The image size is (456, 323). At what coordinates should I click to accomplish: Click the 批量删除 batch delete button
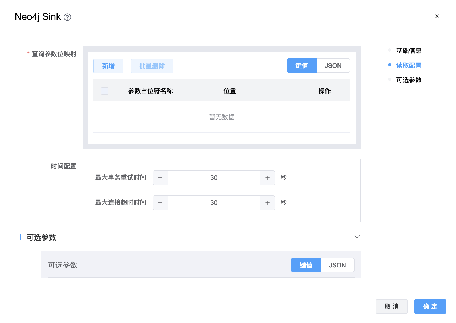pos(152,66)
